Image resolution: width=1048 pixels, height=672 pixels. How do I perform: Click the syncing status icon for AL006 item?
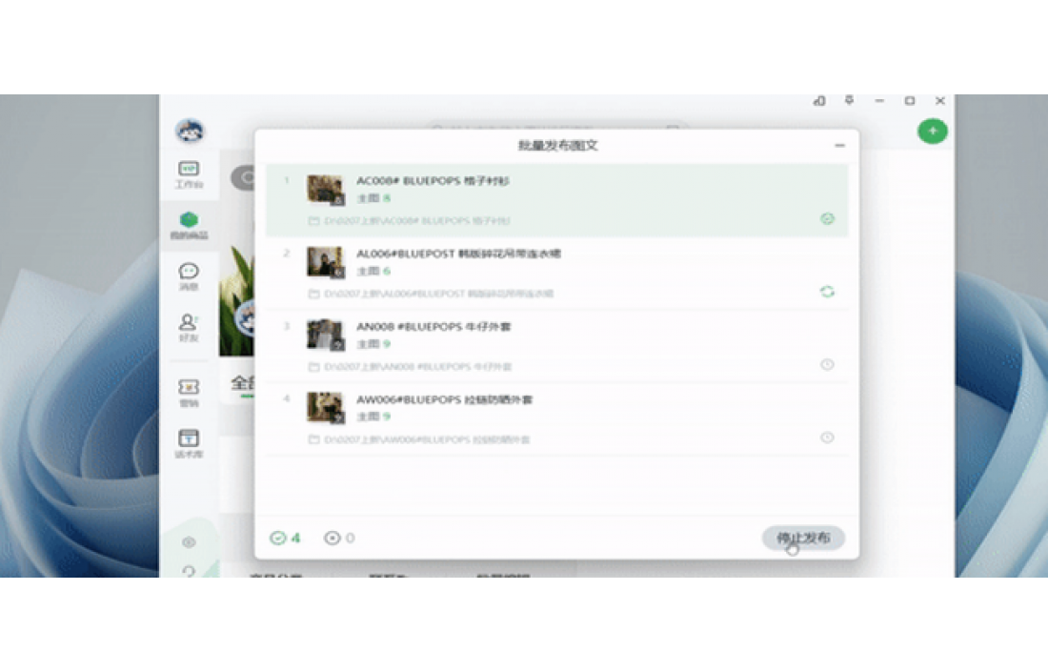(x=827, y=292)
